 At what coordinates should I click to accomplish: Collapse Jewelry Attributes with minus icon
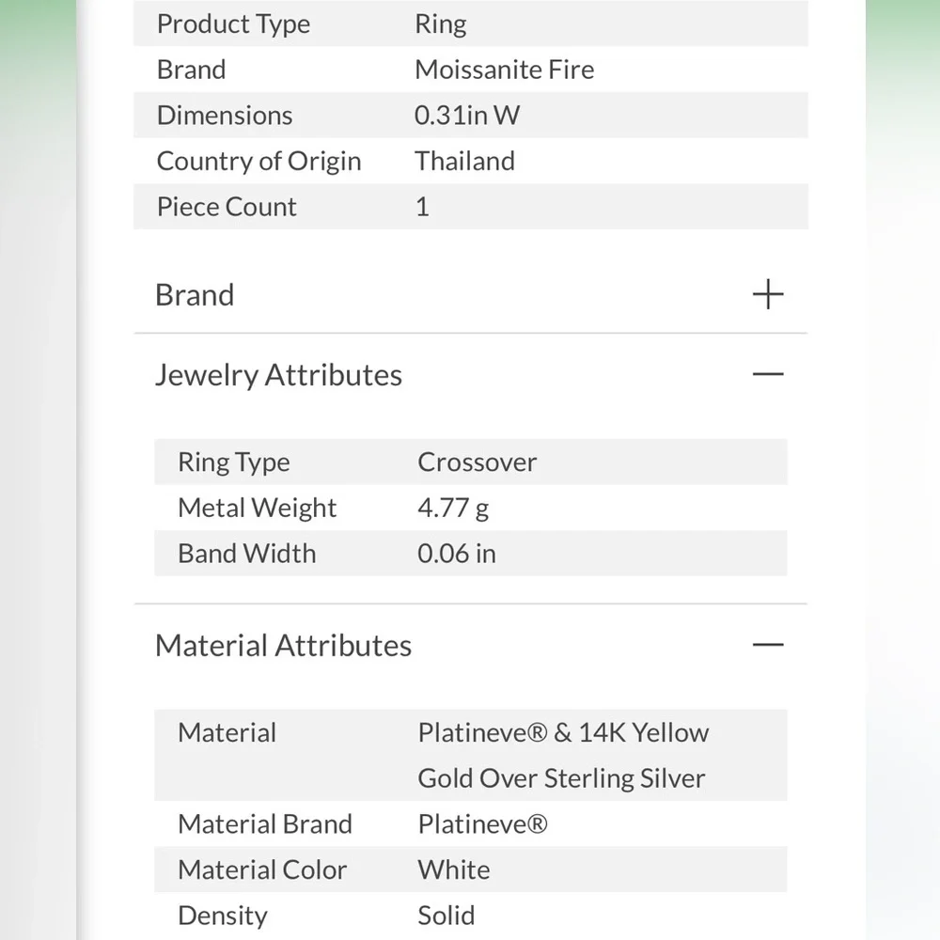pos(767,374)
